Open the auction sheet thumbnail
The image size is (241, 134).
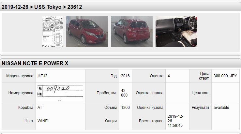tap(53, 32)
